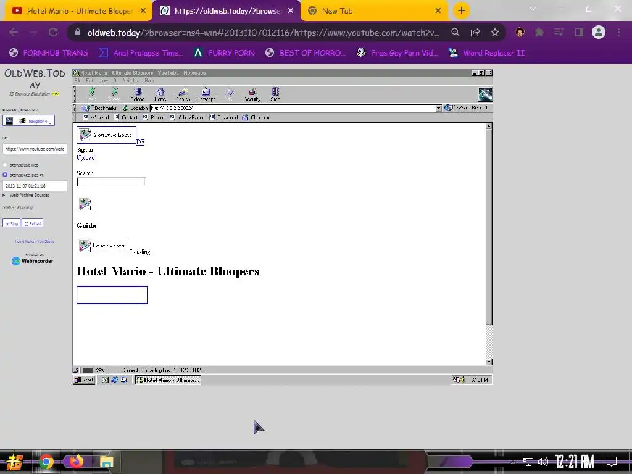The image size is (632, 474).
Task: Open the Navigator 4 browser emulator dropdown
Action: tap(28, 120)
